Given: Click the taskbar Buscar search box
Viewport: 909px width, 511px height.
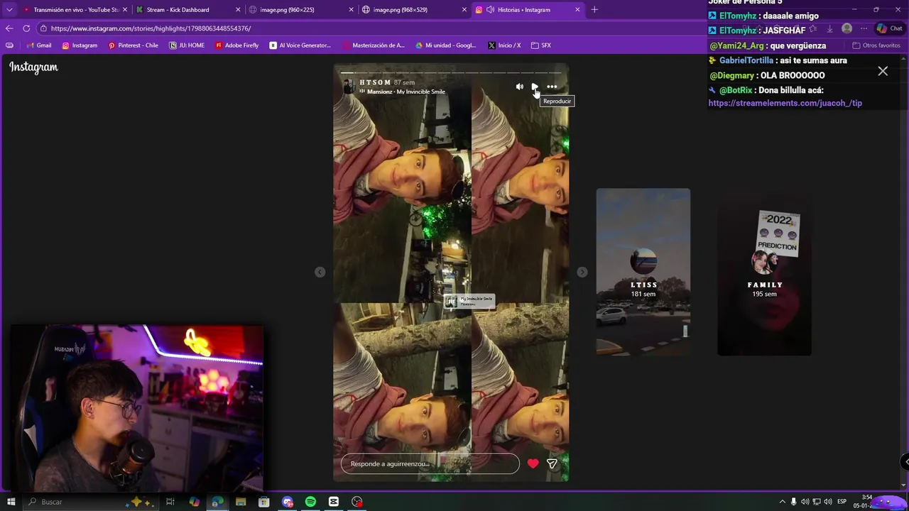Looking at the screenshot, I should [92, 502].
